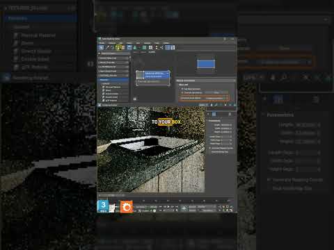334x250 pixels.
Task: Select Physical Material in the browser list
Action: 113,87
